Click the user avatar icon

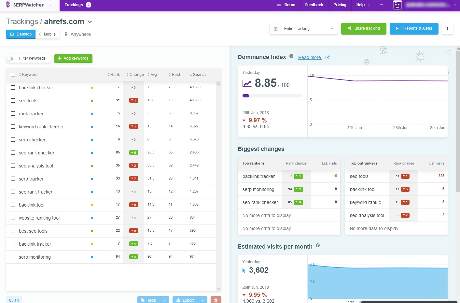pyautogui.click(x=397, y=5)
